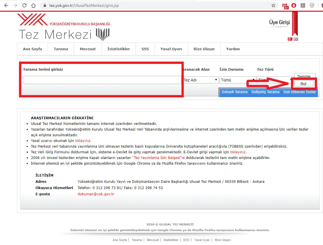Click Telefon: 0 312 298 73 81 text

click(x=99, y=188)
